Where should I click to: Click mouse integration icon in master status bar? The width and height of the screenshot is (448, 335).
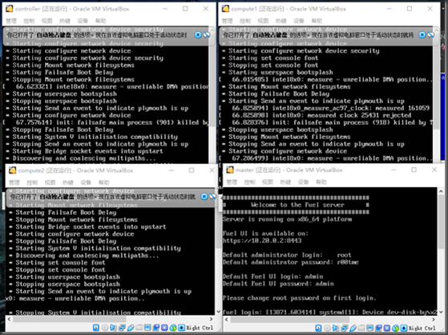click(395, 328)
